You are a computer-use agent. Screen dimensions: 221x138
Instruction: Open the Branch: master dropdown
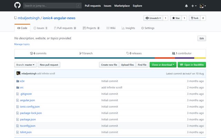point(25,65)
